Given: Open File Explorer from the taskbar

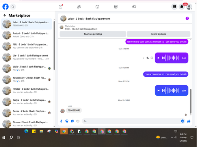Looking at the screenshot, I should click(x=41, y=131).
